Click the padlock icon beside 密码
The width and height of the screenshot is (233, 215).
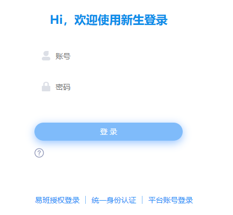coord(46,87)
